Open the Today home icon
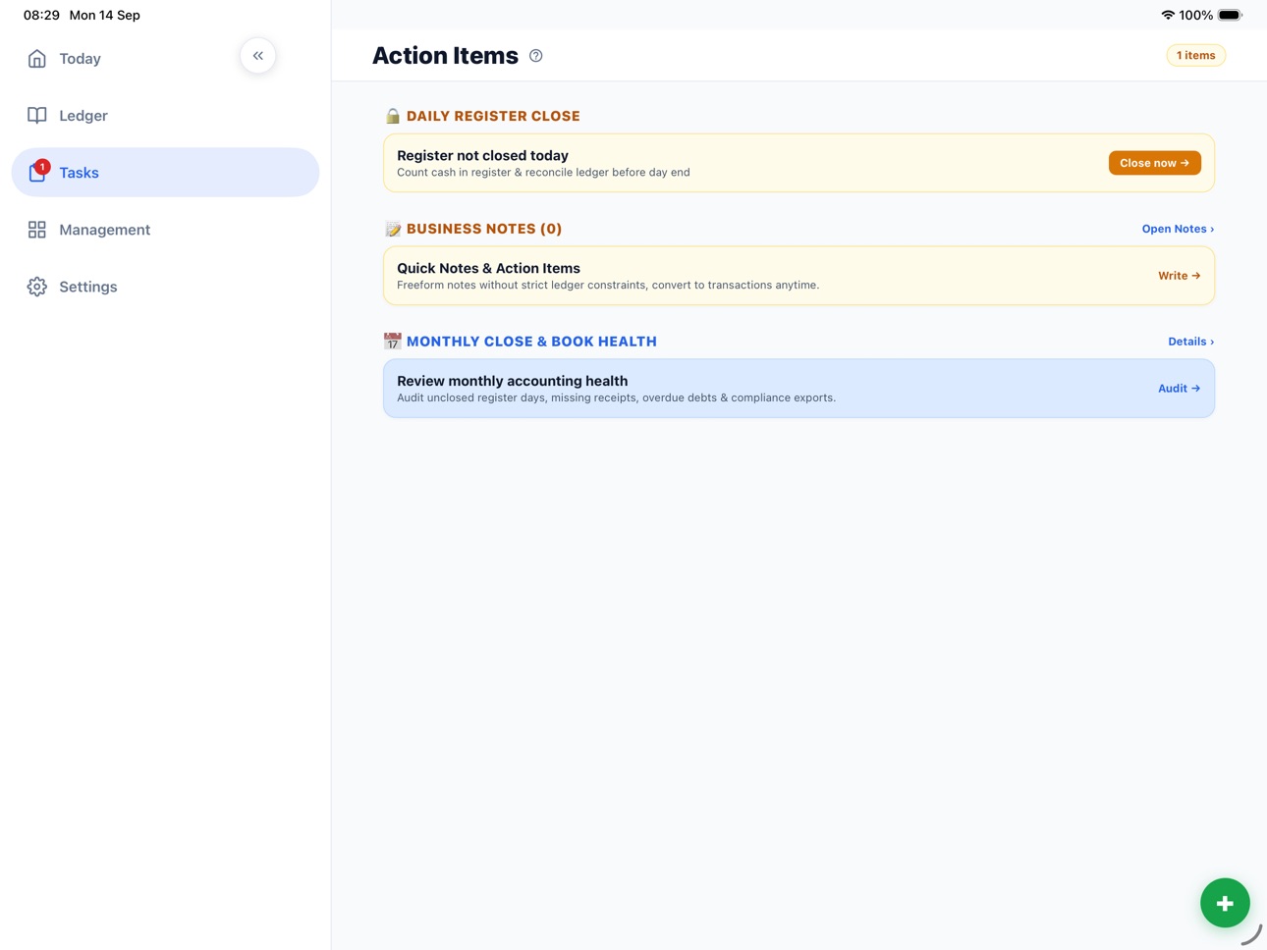The width and height of the screenshot is (1267, 950). click(37, 59)
